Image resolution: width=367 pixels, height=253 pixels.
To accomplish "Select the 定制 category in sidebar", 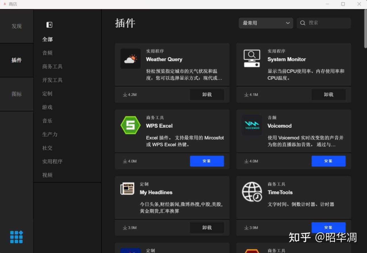I will tap(47, 94).
